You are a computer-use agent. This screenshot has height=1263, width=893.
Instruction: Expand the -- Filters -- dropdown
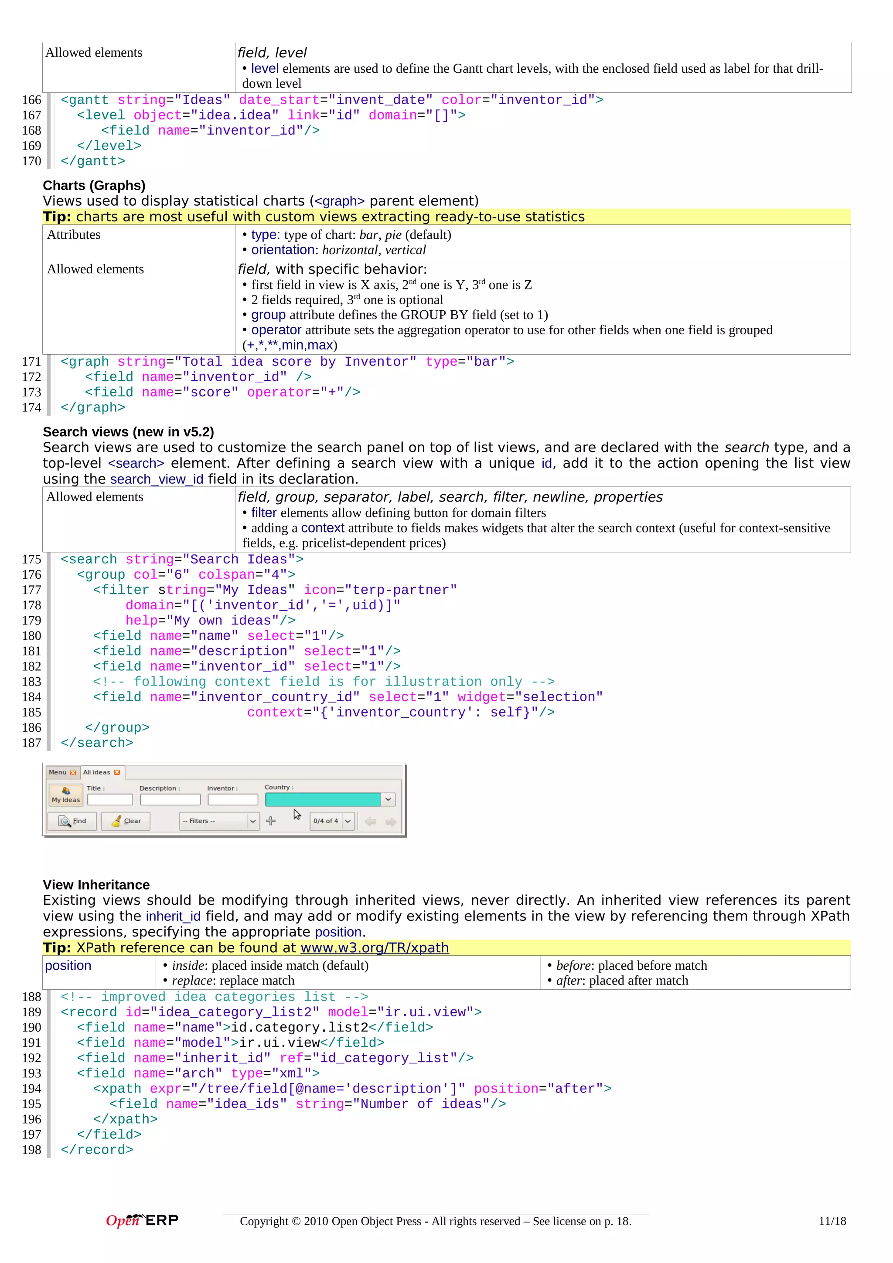pyautogui.click(x=252, y=821)
